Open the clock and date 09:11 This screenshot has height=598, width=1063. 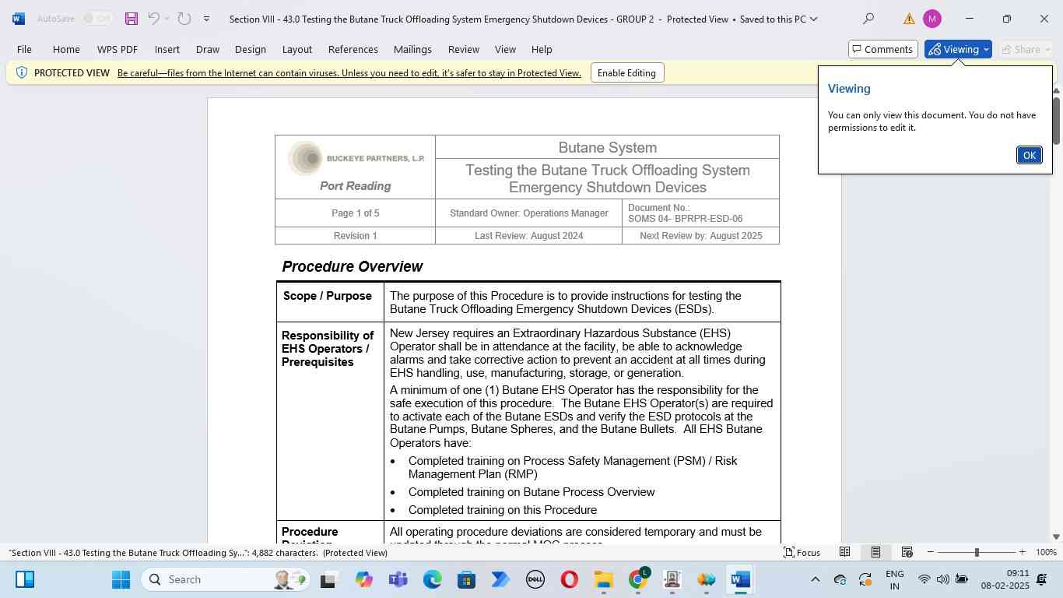click(1005, 580)
